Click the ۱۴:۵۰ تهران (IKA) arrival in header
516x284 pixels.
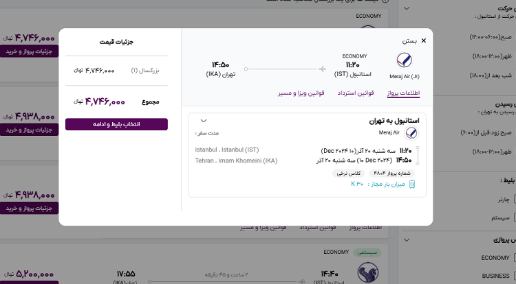(220, 69)
